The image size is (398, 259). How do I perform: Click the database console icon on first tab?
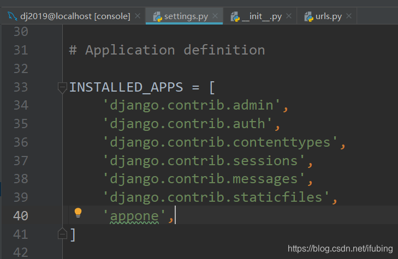click(x=12, y=16)
